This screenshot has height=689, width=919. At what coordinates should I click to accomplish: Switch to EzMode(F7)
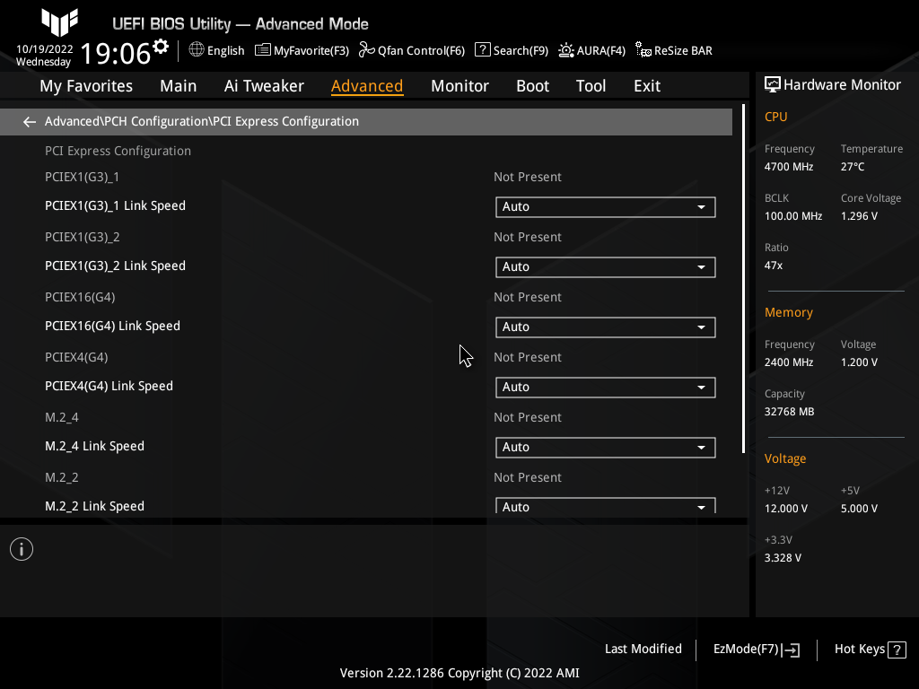[755, 649]
